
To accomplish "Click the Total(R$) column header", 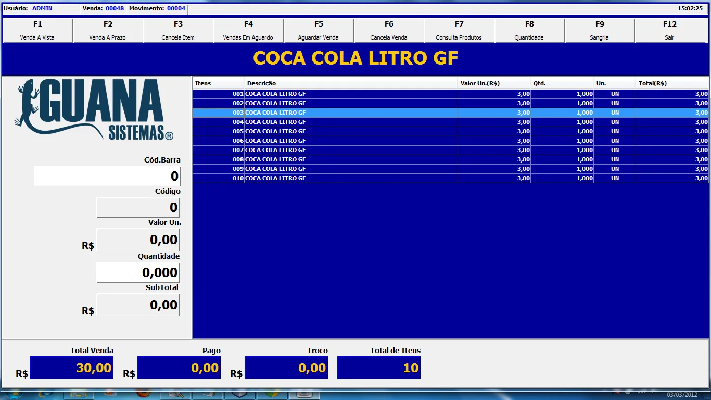I will (x=672, y=83).
